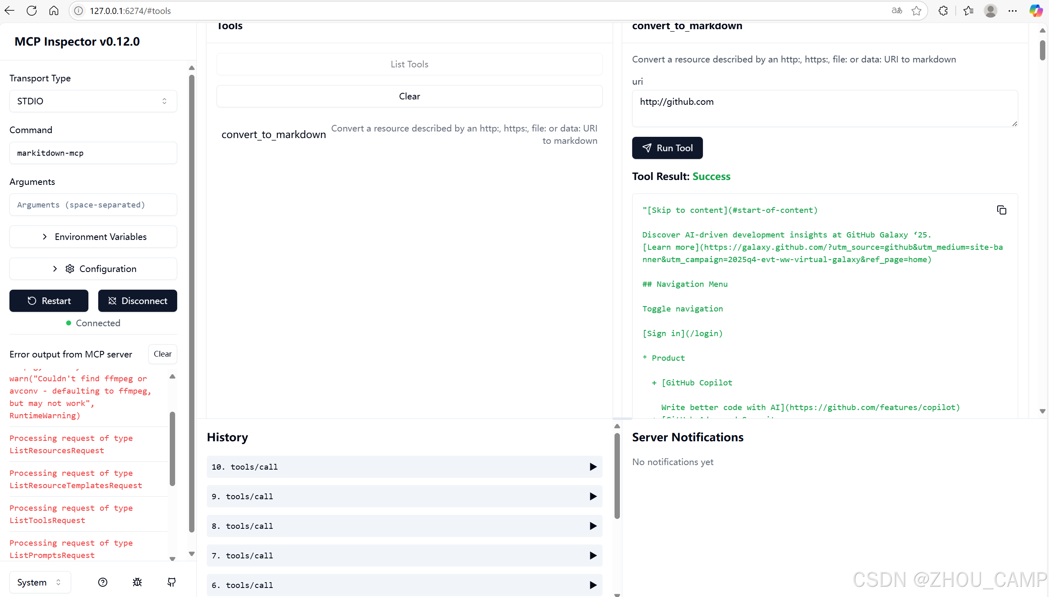This screenshot has height=597, width=1049.
Task: Click the browser refresh icon
Action: (32, 11)
